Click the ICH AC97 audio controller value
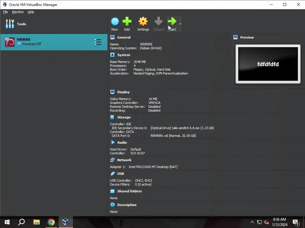 [x=138, y=153]
